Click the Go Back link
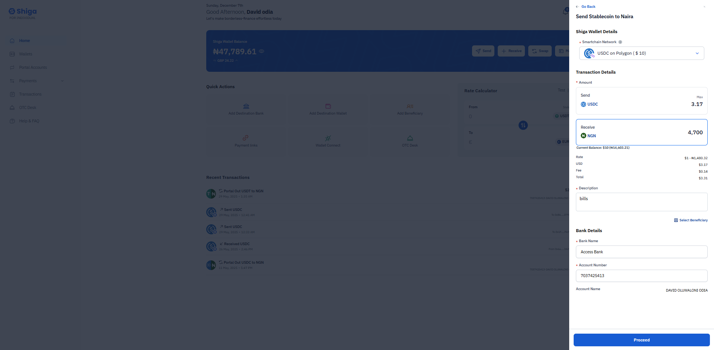The width and height of the screenshot is (714, 350). click(x=585, y=7)
